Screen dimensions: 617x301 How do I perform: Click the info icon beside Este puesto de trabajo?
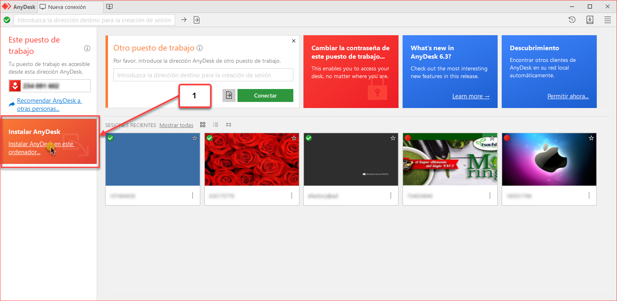87,49
